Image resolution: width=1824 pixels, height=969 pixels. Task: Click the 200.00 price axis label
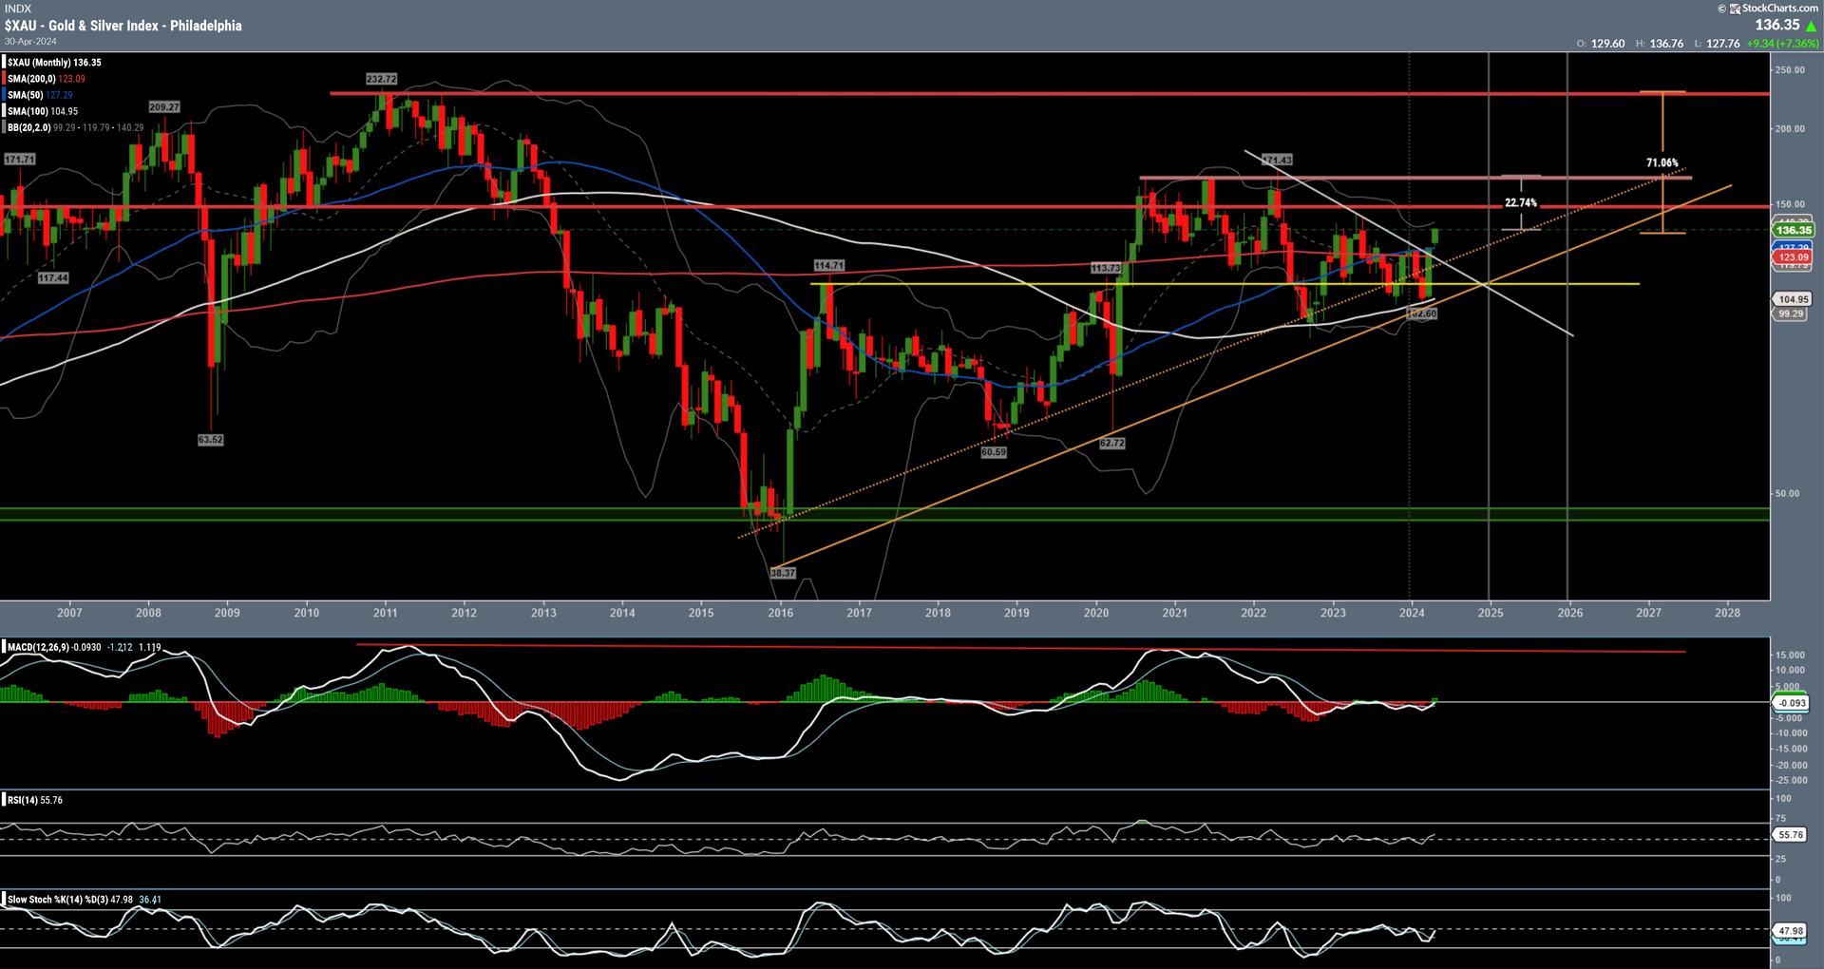point(1790,129)
